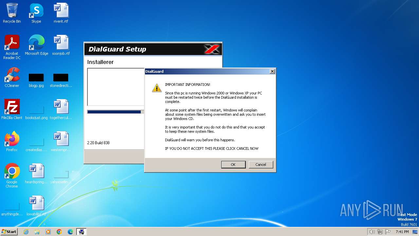This screenshot has height=236, width=419.
Task: Select the FileZilla Client shortcut
Action: coord(12,110)
